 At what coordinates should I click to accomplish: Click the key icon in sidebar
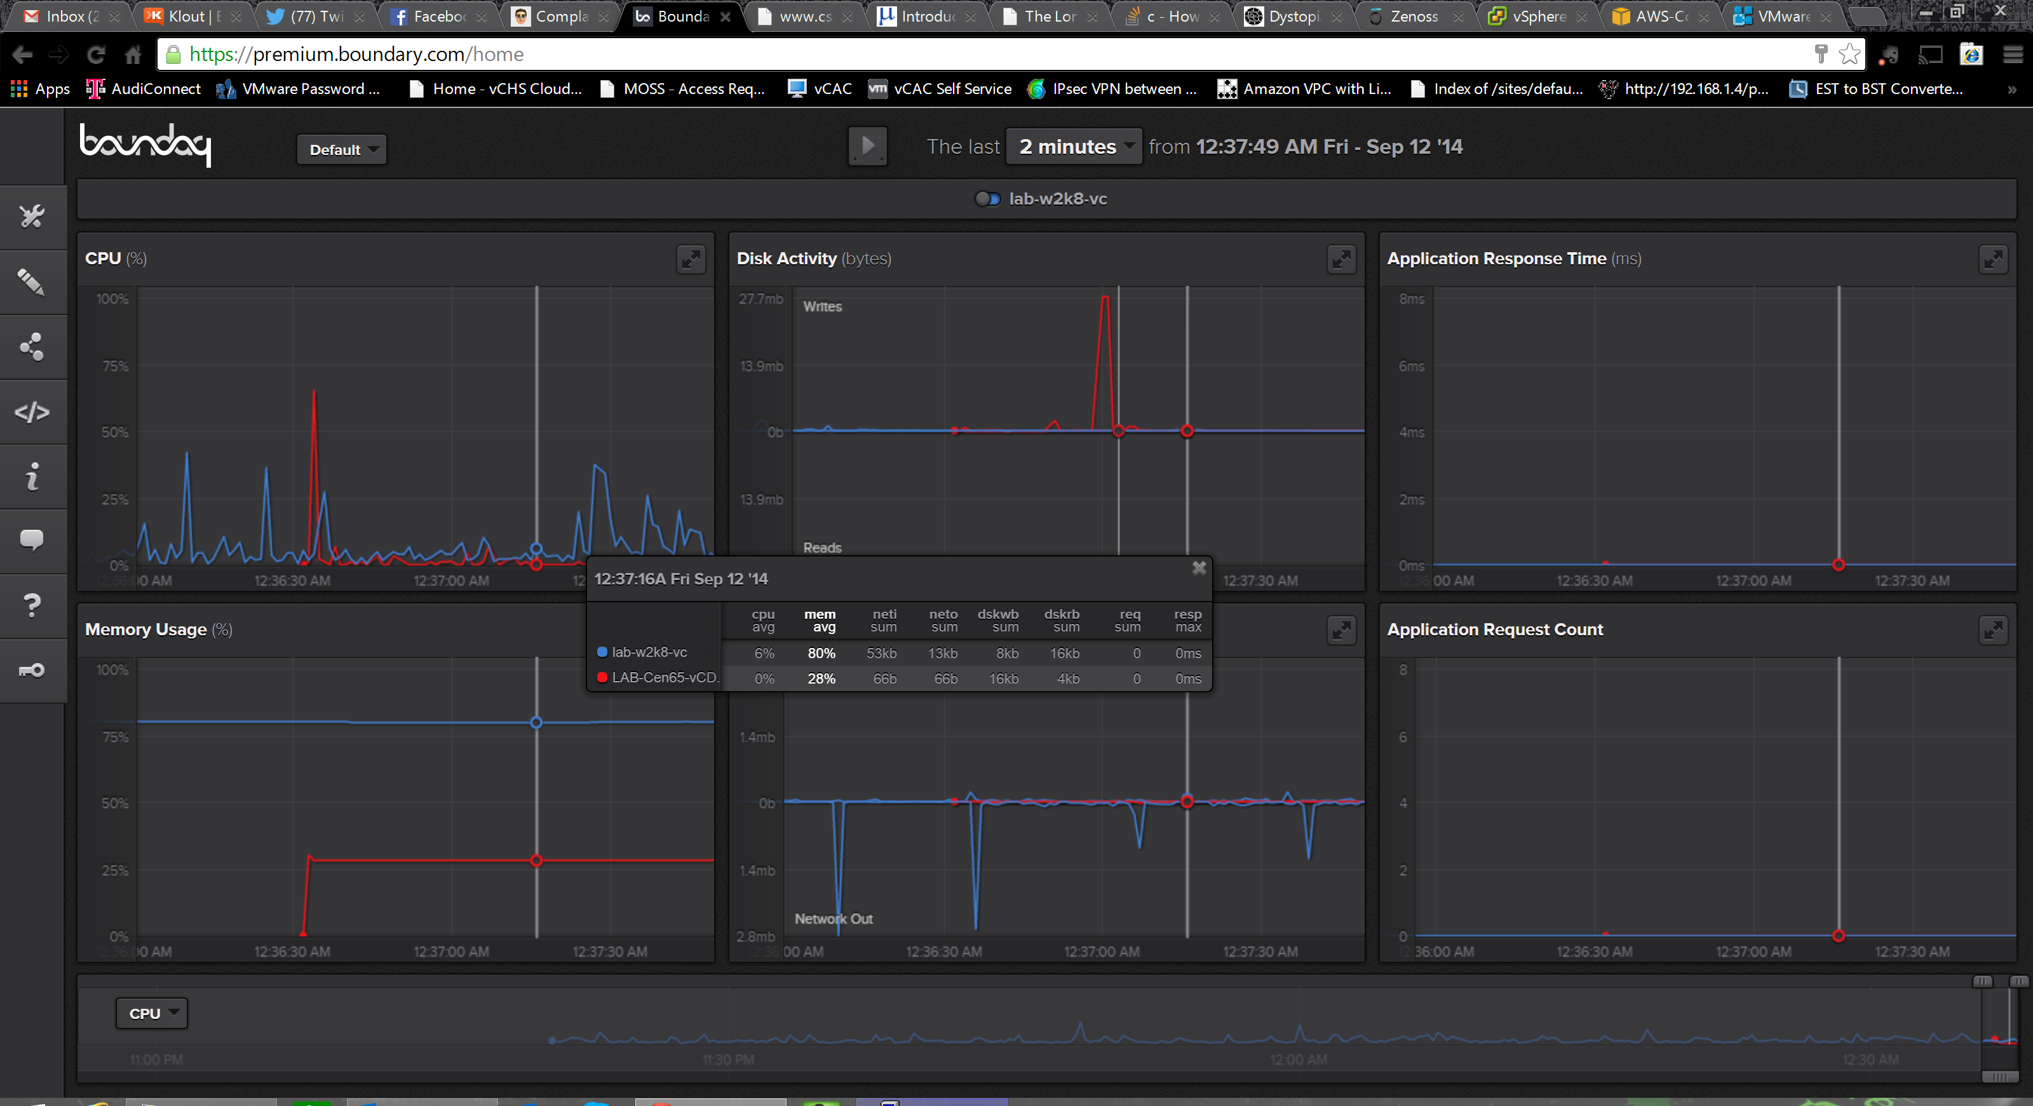click(32, 671)
